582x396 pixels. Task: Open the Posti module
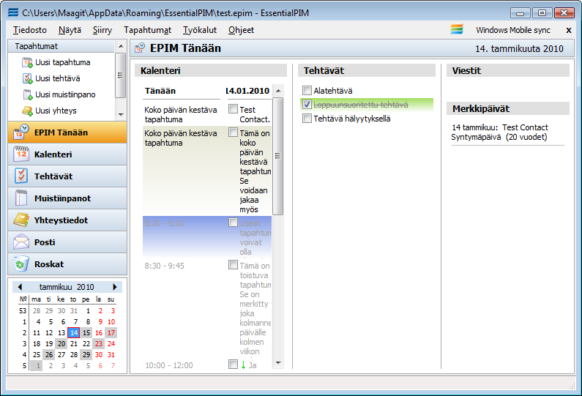click(x=67, y=242)
